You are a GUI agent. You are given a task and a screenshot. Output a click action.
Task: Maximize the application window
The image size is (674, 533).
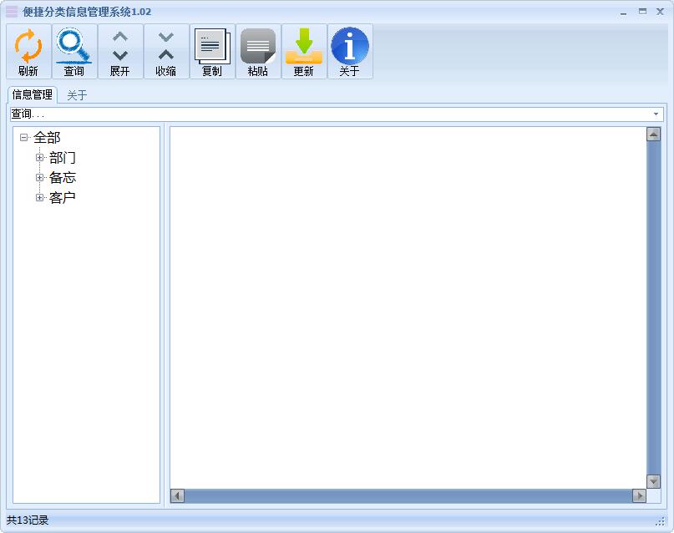(642, 12)
